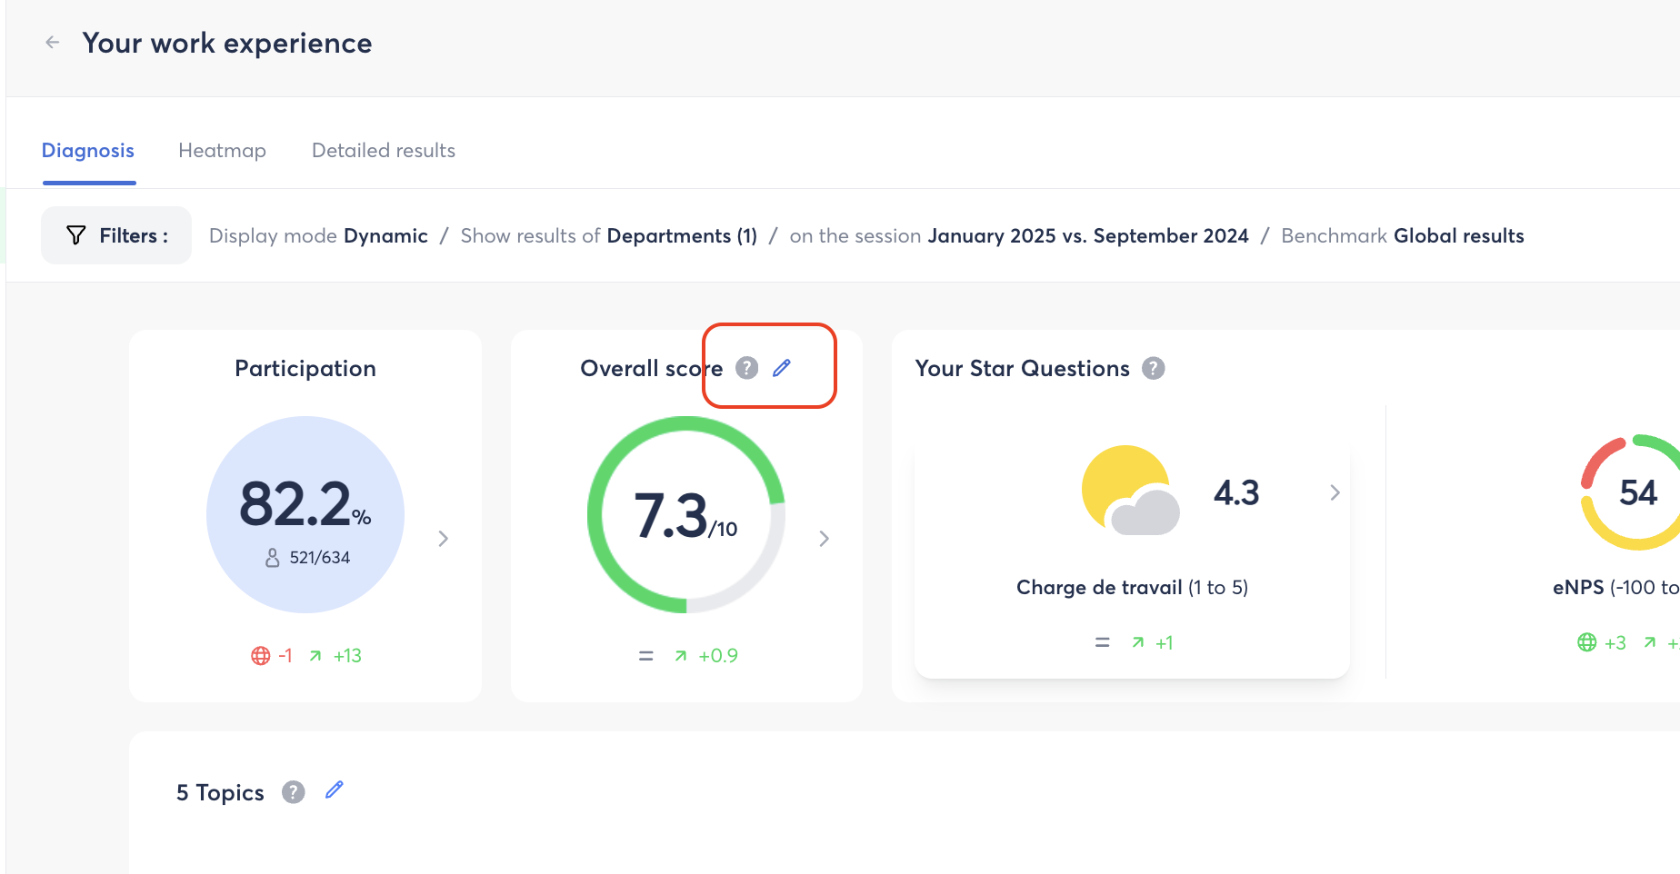Edit the Overall score with the pencil icon

coord(782,368)
